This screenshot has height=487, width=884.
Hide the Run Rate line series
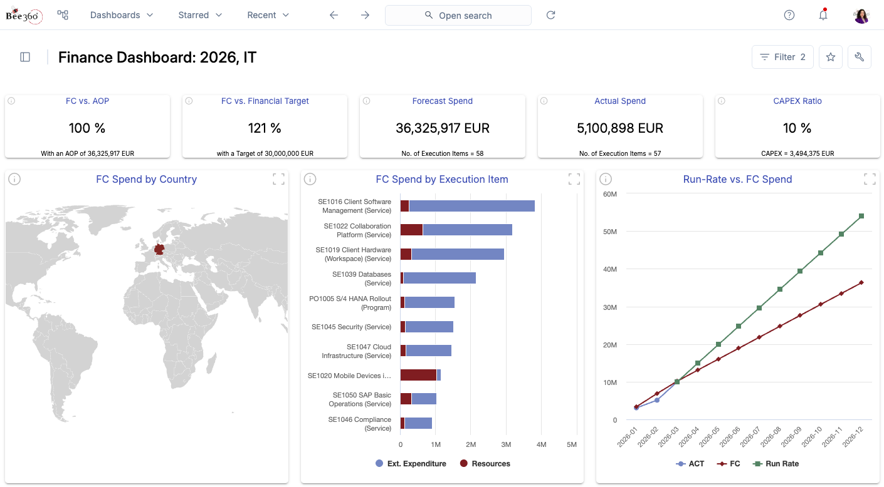(776, 464)
